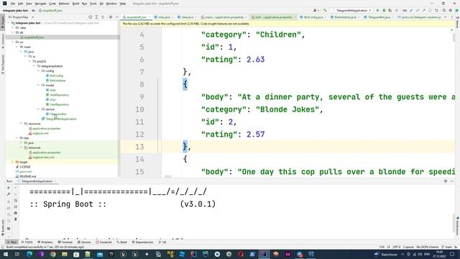Click the Project vertical tab on left edge
460x259 pixels.
(3, 22)
